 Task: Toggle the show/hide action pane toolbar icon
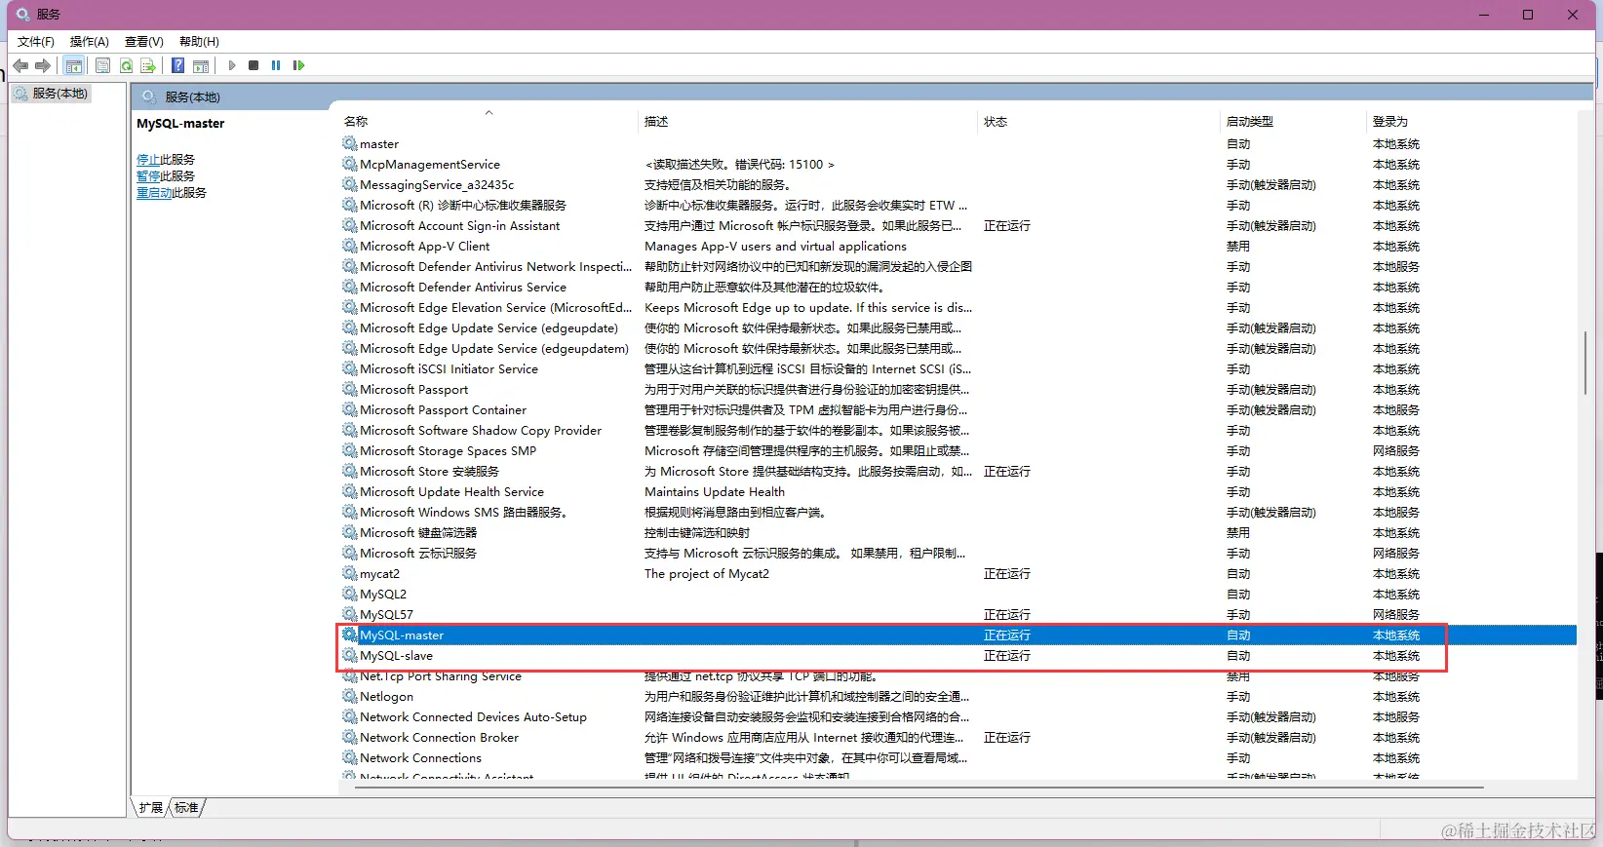201,65
